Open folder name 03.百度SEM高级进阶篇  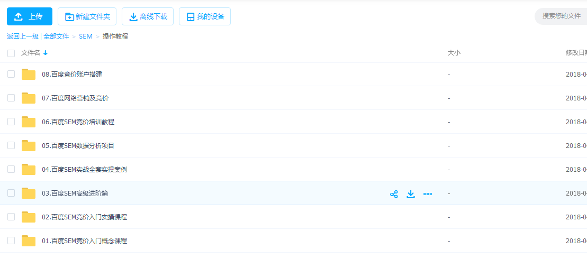(75, 193)
